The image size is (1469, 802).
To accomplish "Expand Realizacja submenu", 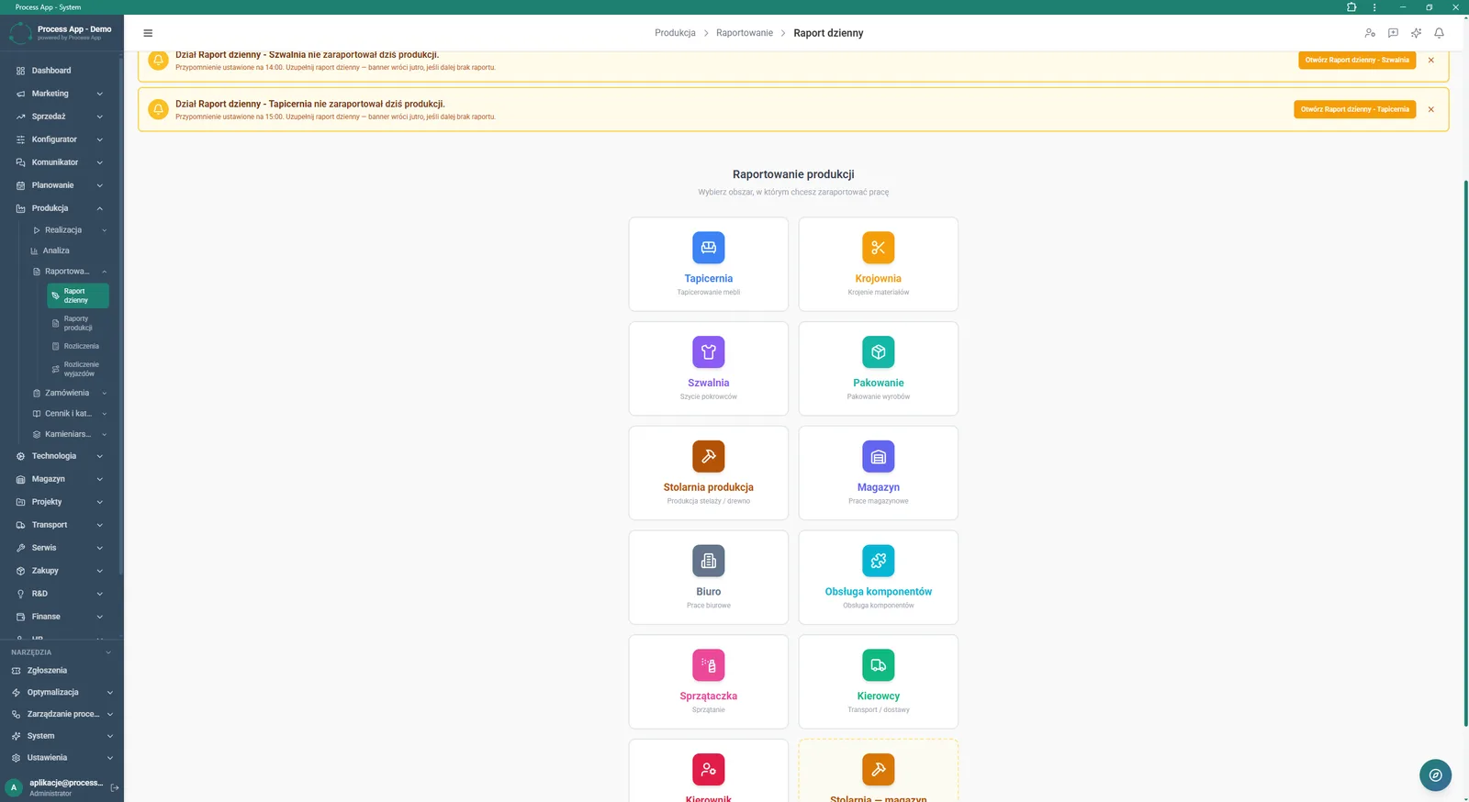I will coord(70,230).
